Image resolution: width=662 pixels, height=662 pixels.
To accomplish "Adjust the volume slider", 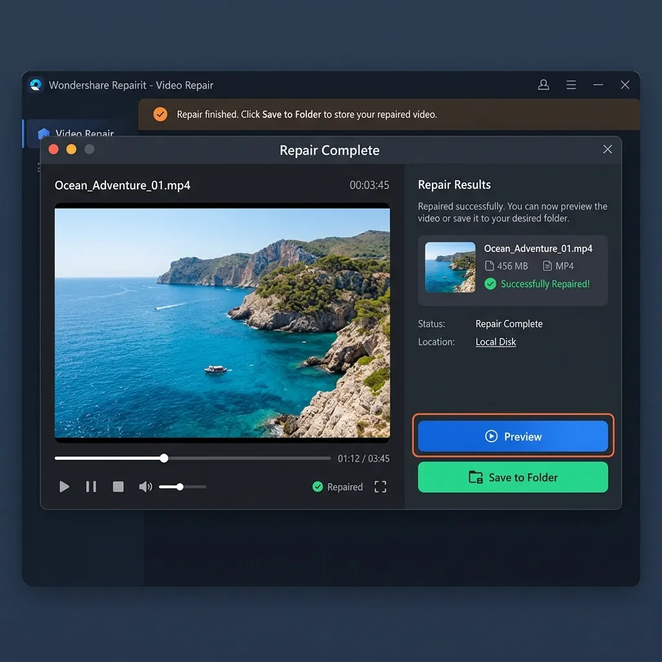I will tap(182, 487).
